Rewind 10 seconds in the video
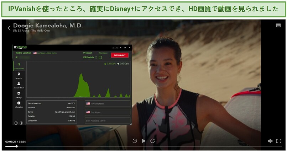 tap(135, 141)
